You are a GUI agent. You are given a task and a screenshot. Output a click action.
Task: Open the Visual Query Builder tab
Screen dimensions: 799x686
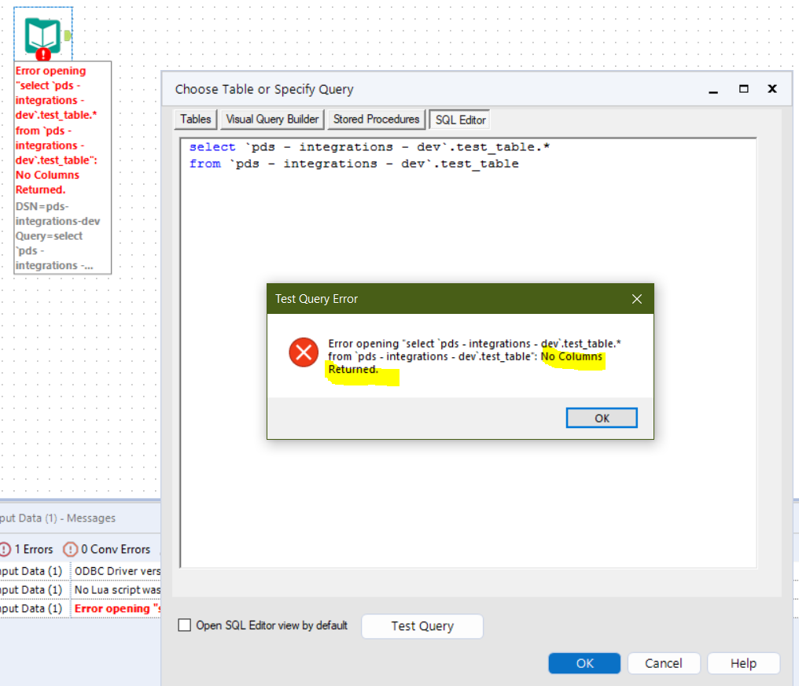pos(271,120)
